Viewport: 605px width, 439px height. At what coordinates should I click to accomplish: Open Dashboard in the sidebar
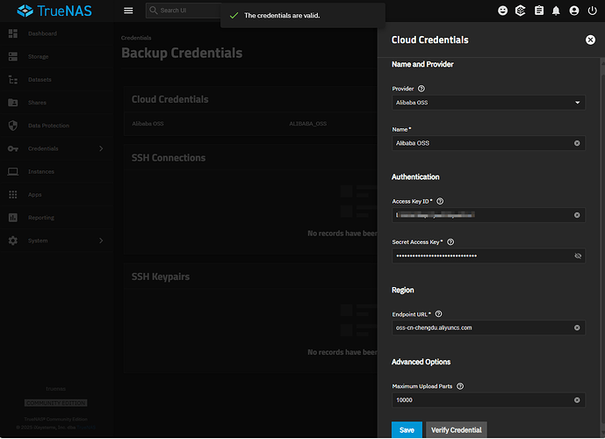56,33
